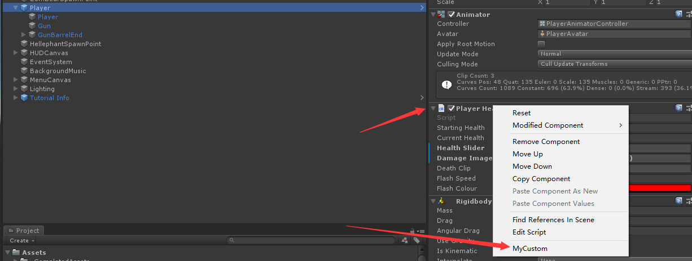Click the Assets folder icon
Screen dimensions: 692x261
point(16,252)
